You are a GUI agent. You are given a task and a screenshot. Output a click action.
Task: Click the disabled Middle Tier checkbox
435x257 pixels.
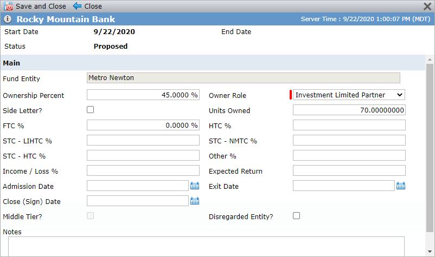click(90, 215)
